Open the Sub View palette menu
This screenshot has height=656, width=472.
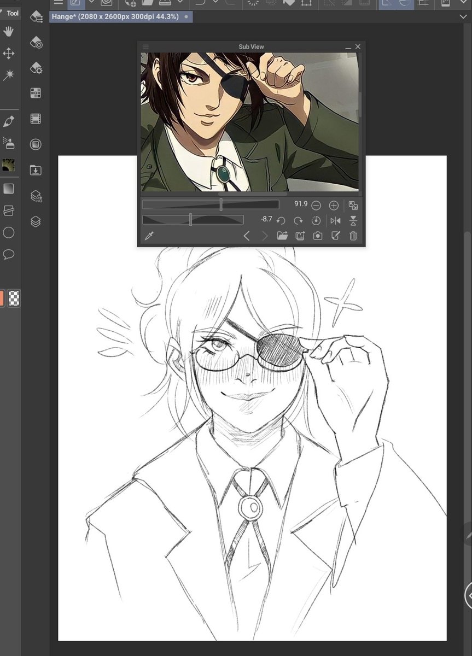point(145,47)
